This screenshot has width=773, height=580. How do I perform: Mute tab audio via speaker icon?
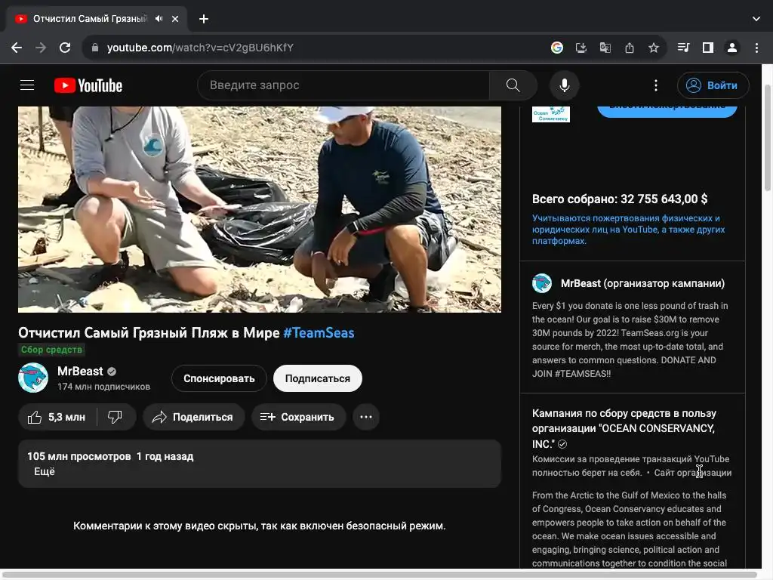(159, 19)
